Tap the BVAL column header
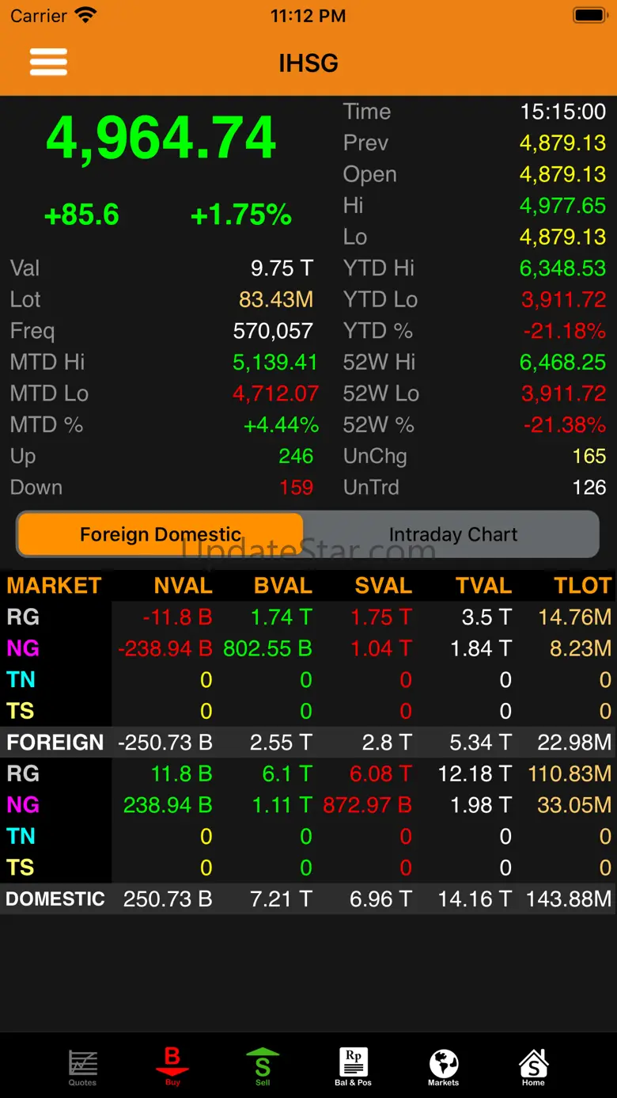The width and height of the screenshot is (617, 1098). pos(282,586)
